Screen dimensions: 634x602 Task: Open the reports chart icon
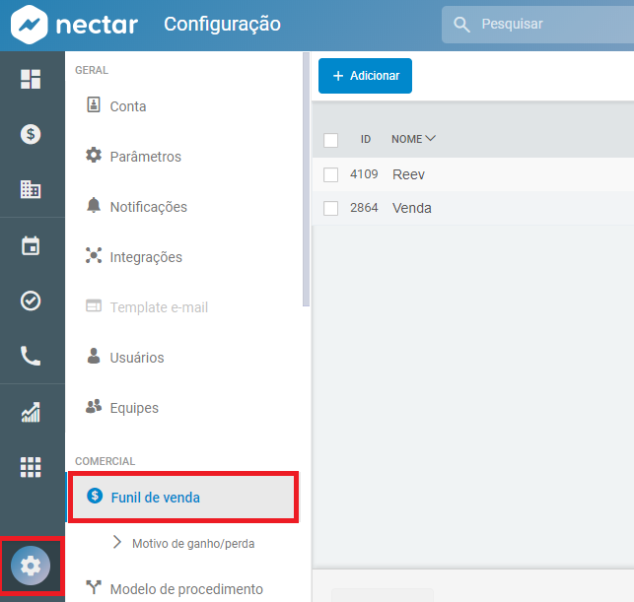pos(31,413)
